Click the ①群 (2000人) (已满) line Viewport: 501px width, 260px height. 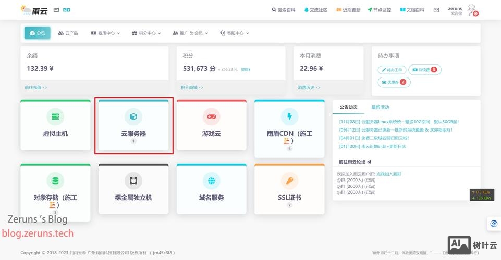[x=356, y=180]
